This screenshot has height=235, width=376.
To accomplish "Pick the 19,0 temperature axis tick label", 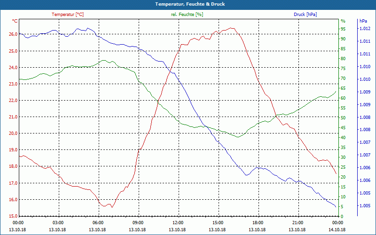I will point(13,150).
